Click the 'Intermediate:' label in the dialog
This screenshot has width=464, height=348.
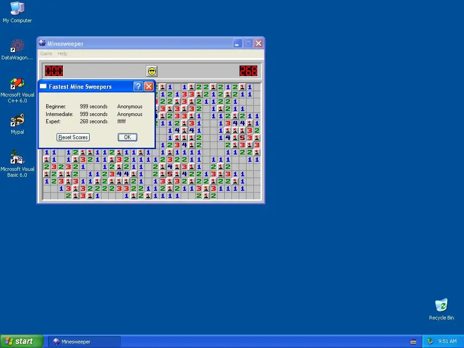pos(59,114)
